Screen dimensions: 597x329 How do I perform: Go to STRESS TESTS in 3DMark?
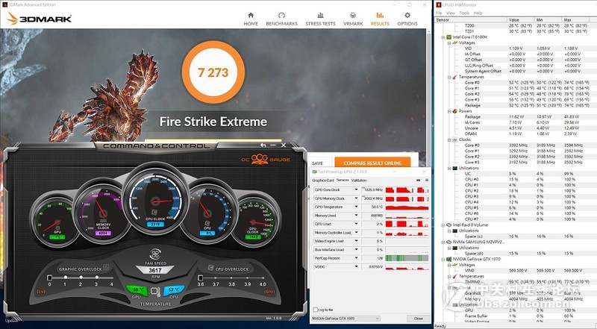[320, 19]
